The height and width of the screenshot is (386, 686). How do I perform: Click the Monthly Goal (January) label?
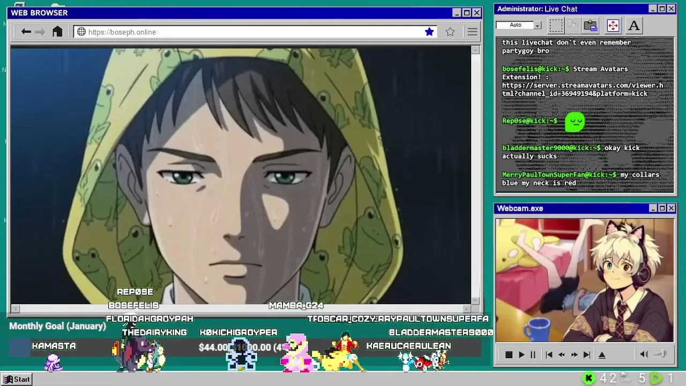(57, 326)
